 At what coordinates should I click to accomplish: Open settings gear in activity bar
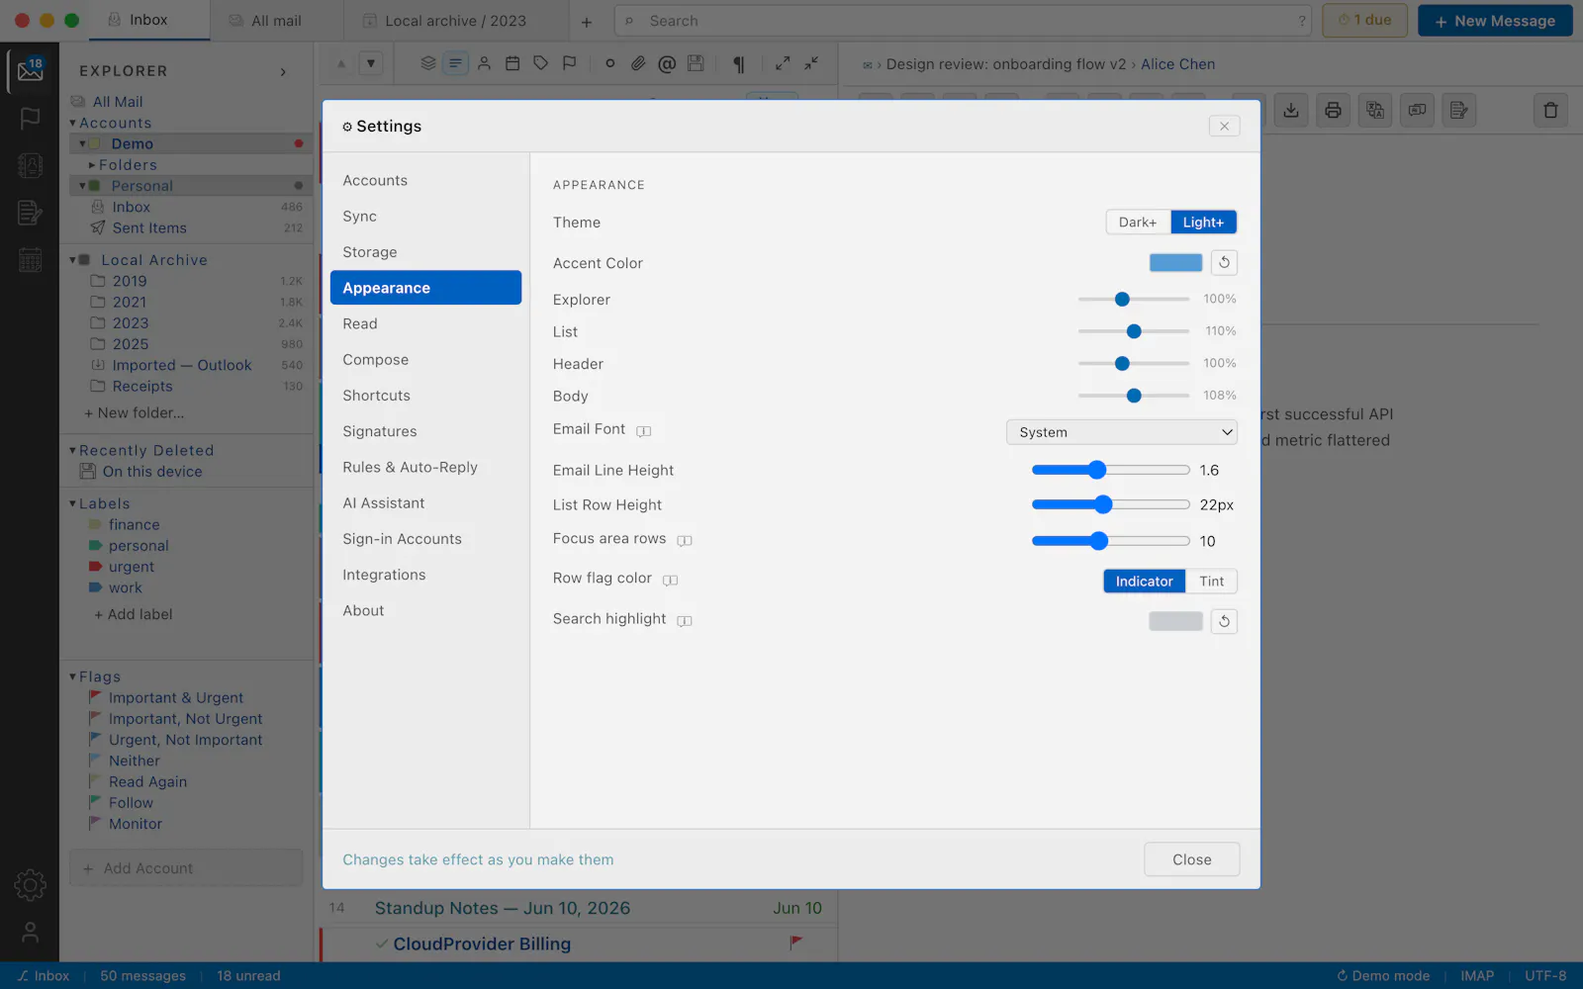[30, 885]
